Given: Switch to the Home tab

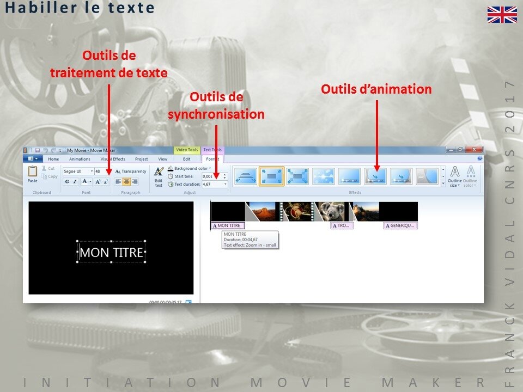Looking at the screenshot, I should [53, 159].
